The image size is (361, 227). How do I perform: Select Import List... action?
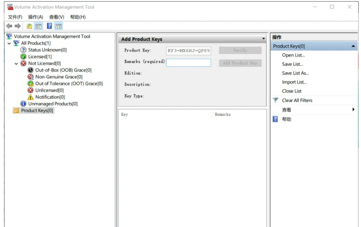coord(294,82)
